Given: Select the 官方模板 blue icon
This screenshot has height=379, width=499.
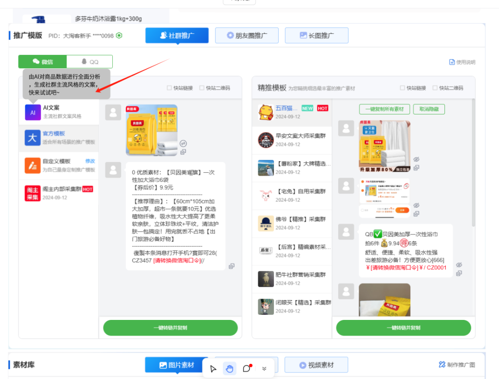Looking at the screenshot, I should tap(32, 138).
